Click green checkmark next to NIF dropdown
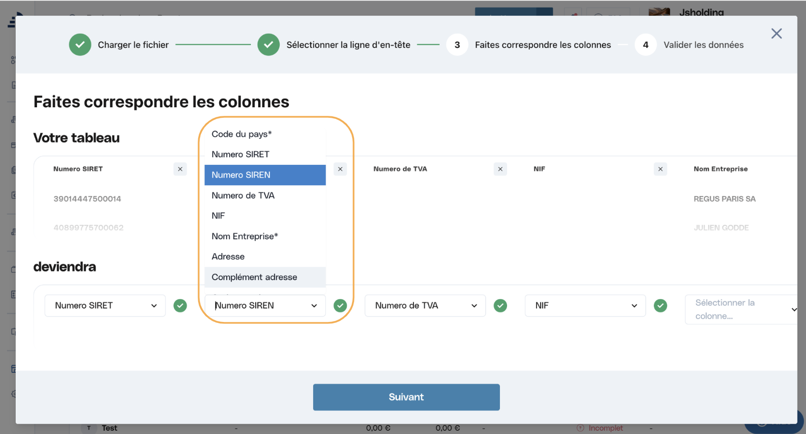Viewport: 806px width, 434px height. click(x=661, y=306)
